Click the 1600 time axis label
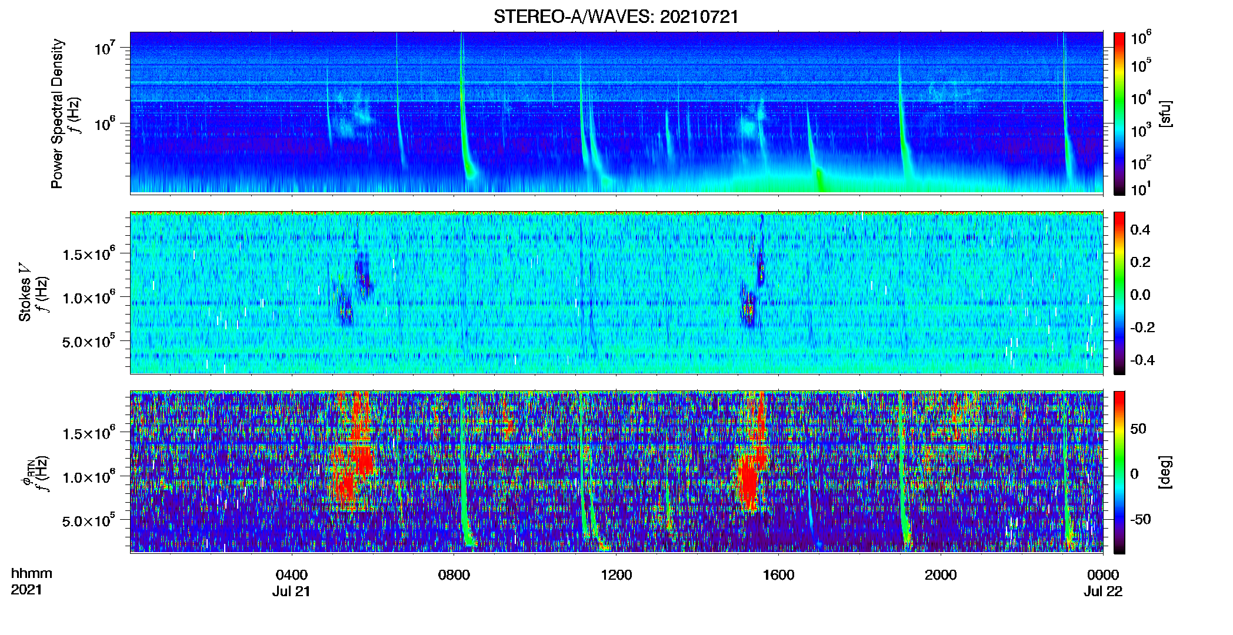Image resolution: width=1233 pixels, height=635 pixels. 778,575
